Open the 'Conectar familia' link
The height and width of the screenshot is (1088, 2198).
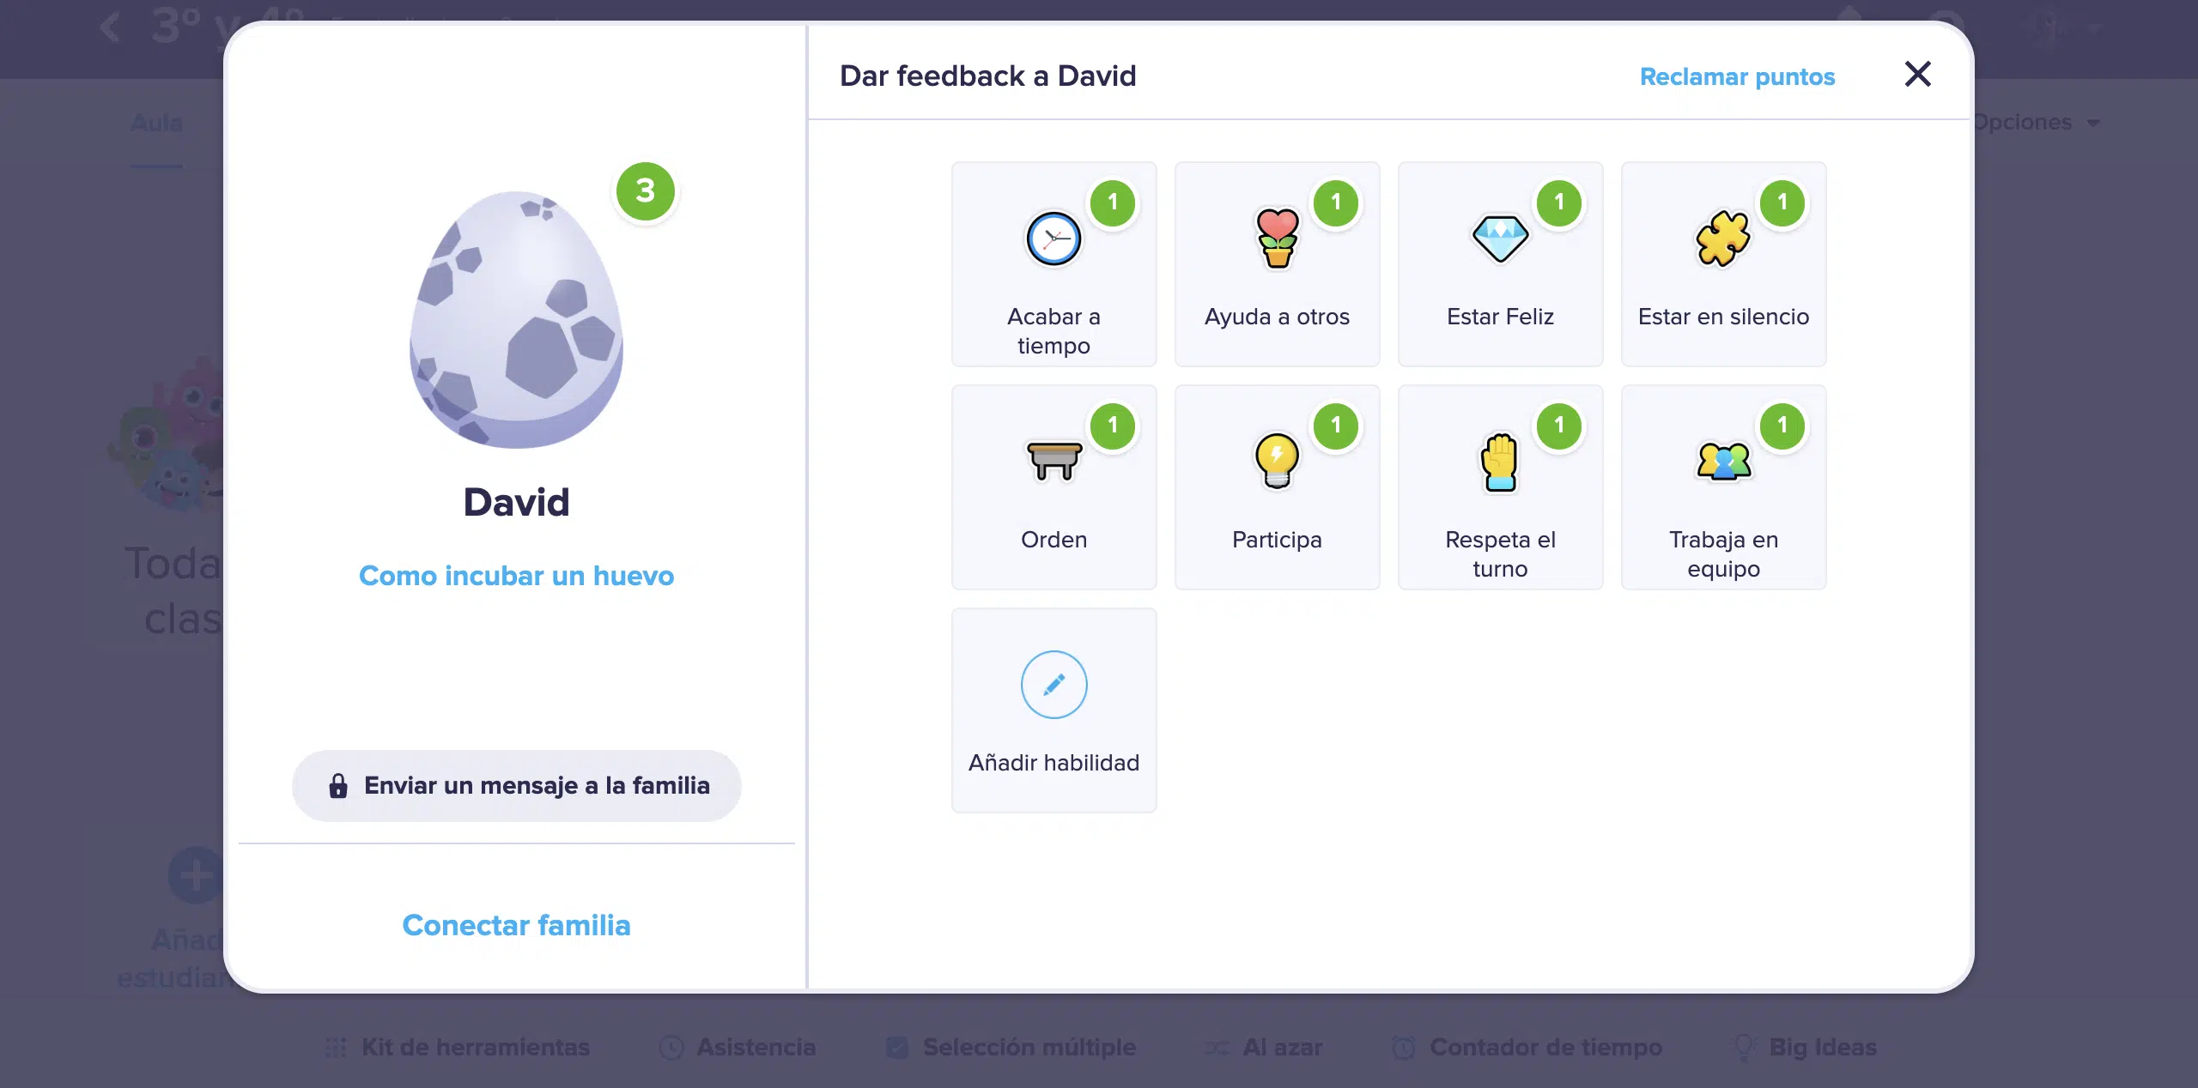coord(516,925)
